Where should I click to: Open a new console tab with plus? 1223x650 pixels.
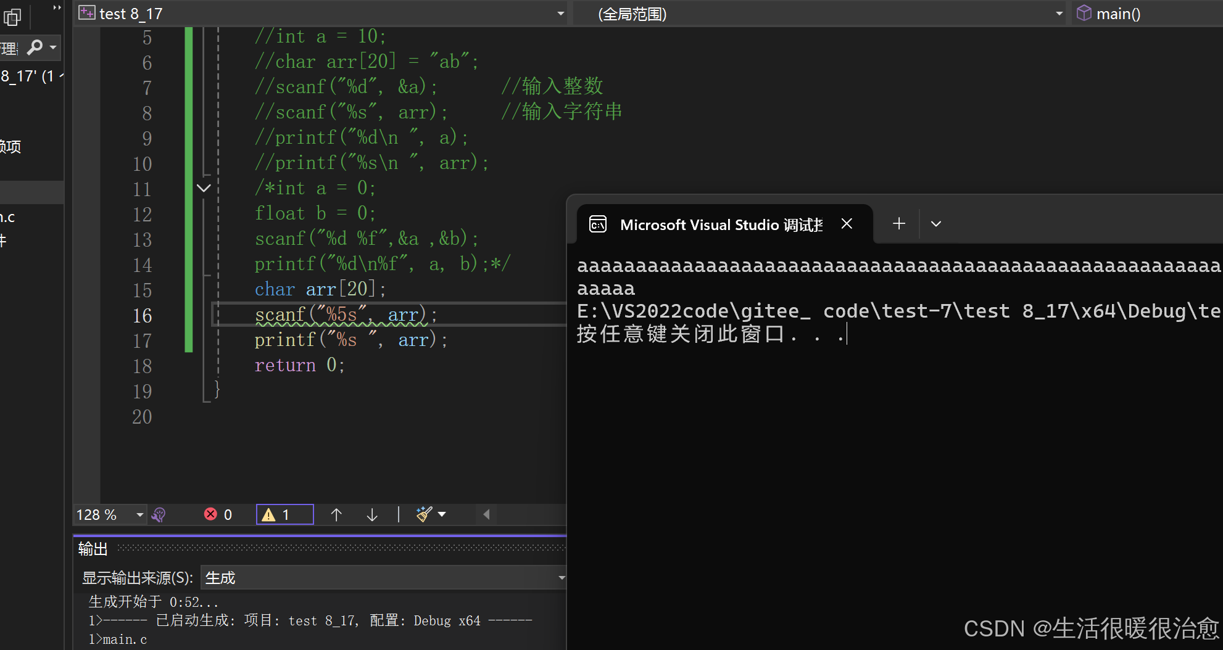point(899,224)
